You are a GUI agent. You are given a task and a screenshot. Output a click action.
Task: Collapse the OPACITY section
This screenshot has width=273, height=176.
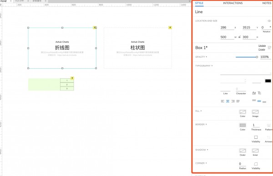coord(201,57)
